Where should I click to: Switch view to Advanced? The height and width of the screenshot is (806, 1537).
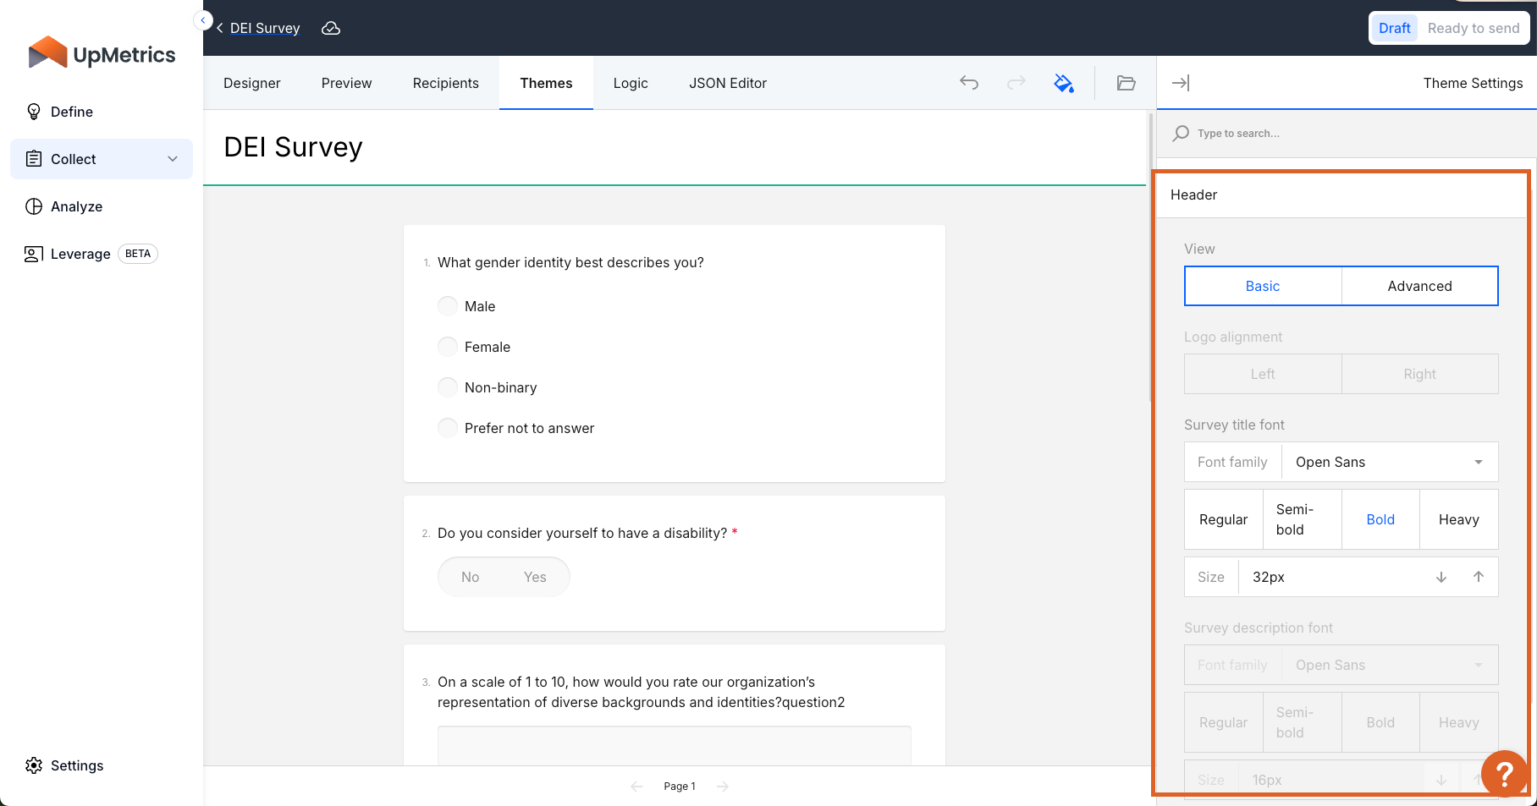click(1419, 286)
